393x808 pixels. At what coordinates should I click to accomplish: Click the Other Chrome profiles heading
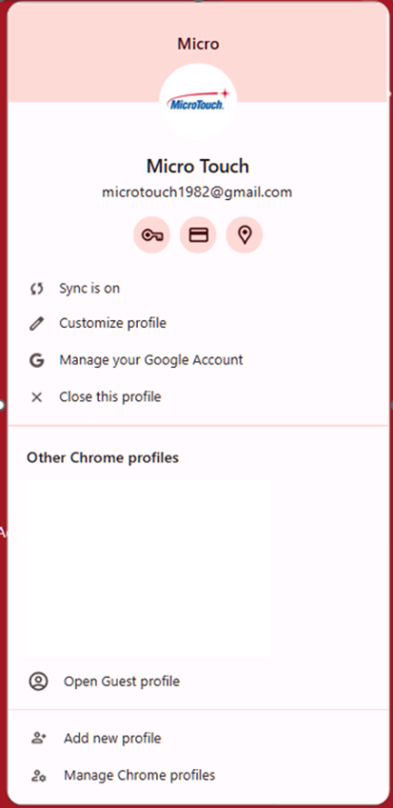(103, 457)
